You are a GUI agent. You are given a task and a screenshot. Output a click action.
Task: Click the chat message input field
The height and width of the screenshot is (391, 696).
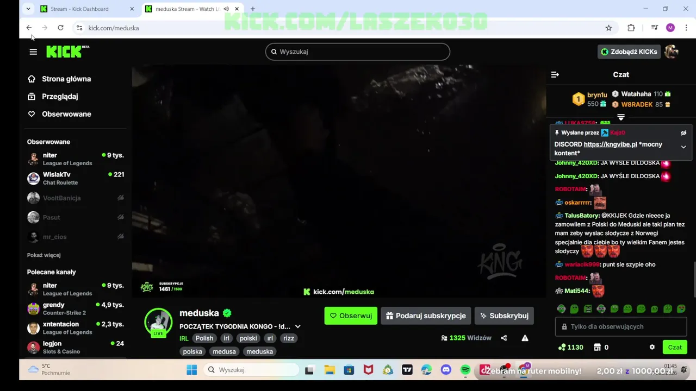click(x=621, y=326)
